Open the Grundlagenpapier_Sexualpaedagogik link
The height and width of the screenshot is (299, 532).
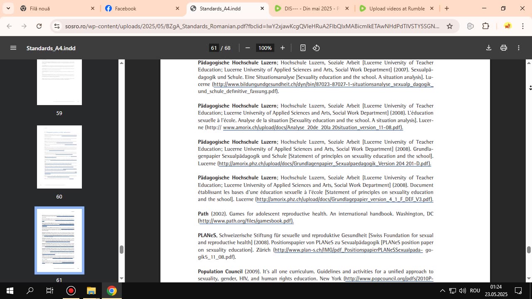pos(325,164)
